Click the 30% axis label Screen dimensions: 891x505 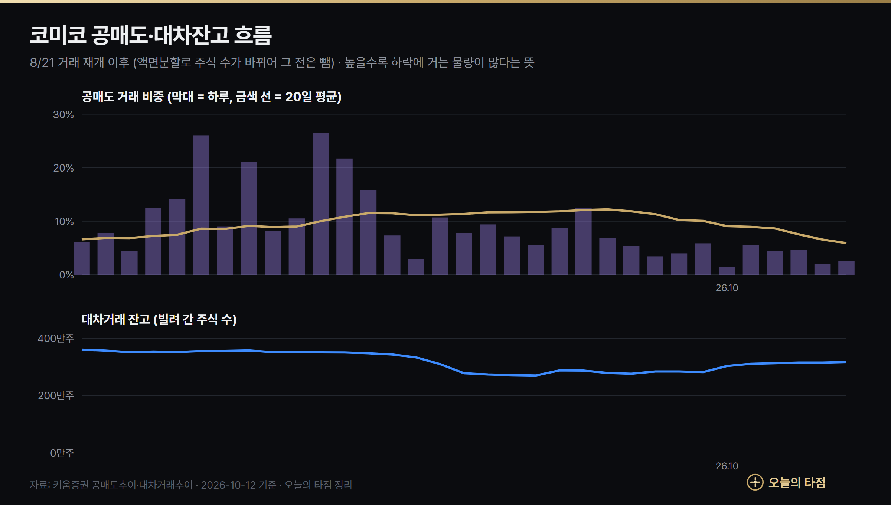[63, 114]
